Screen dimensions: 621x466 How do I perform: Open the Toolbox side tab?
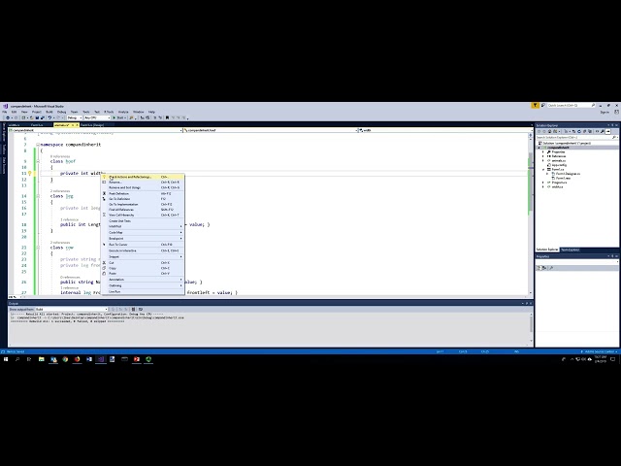pyautogui.click(x=4, y=150)
